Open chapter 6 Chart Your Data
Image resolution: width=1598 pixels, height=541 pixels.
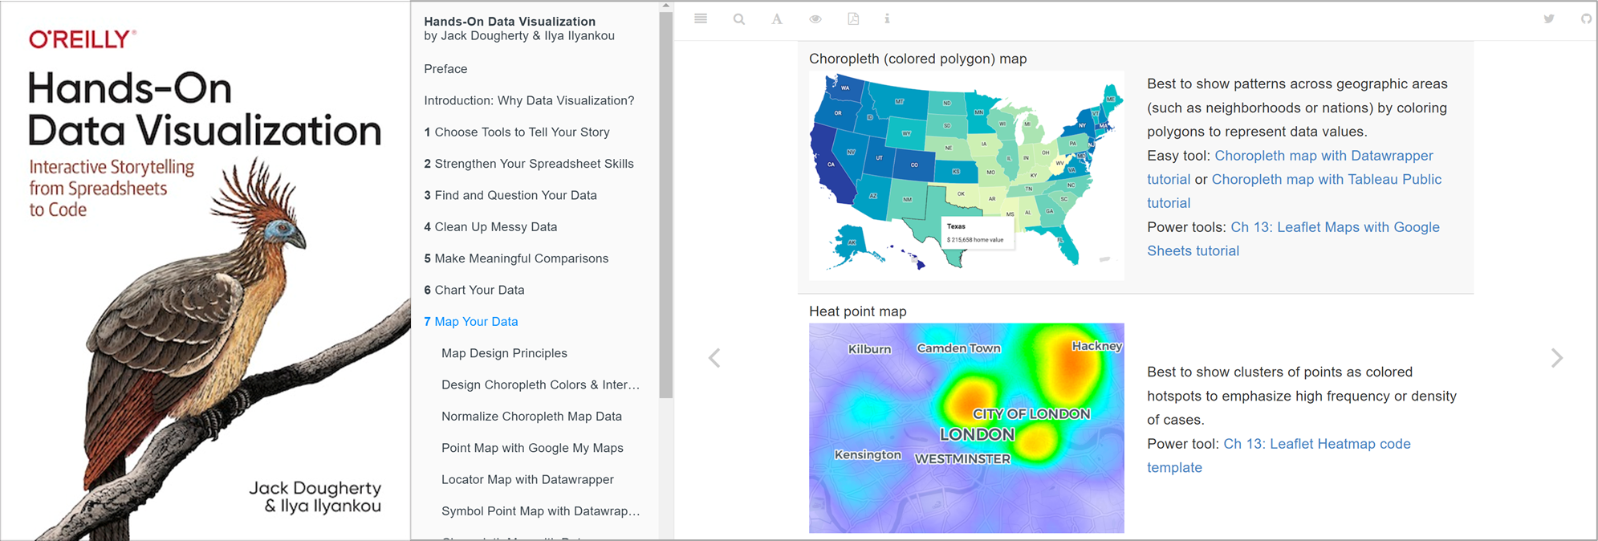click(x=474, y=290)
